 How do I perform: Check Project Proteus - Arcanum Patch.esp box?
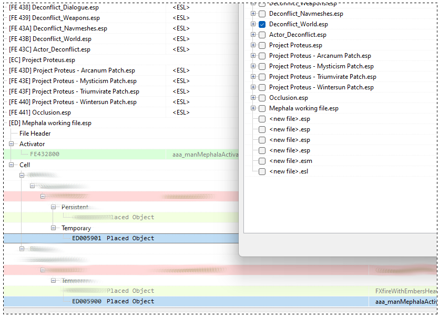coord(262,56)
